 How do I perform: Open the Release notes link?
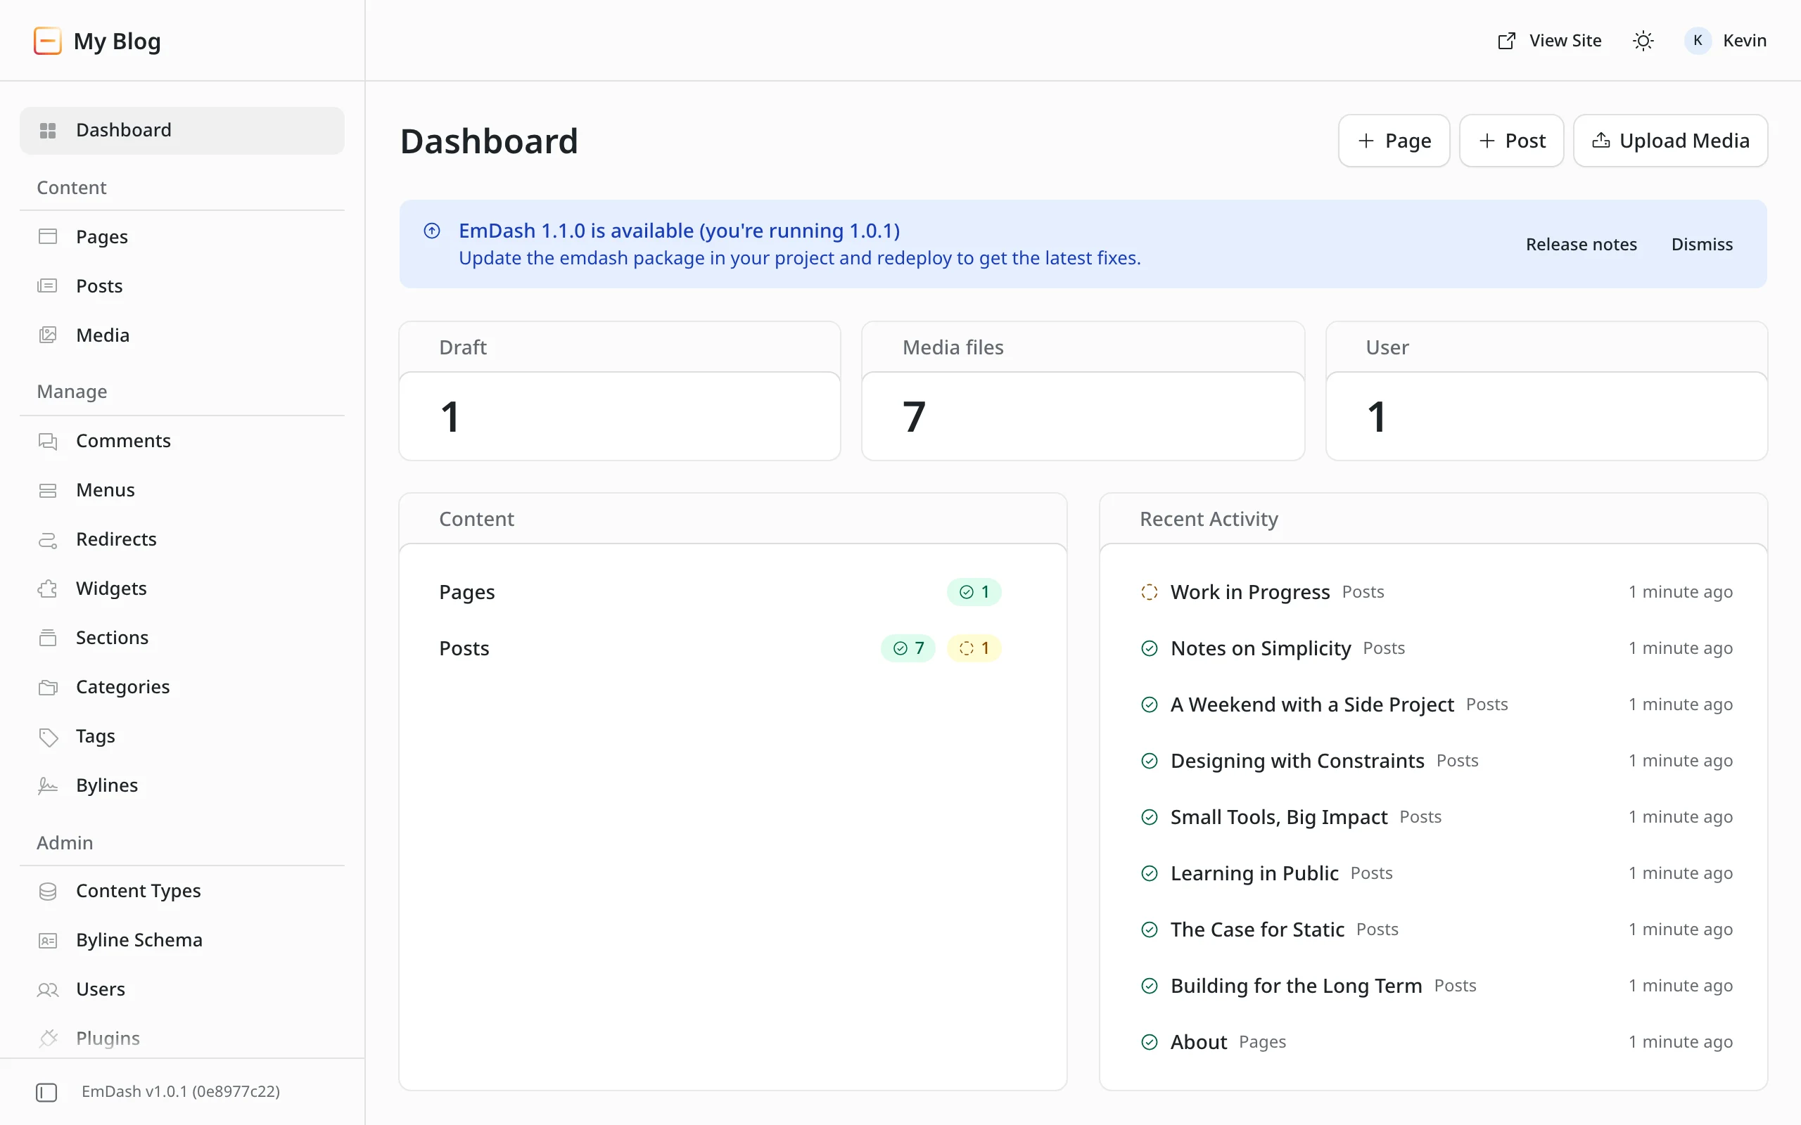tap(1582, 244)
